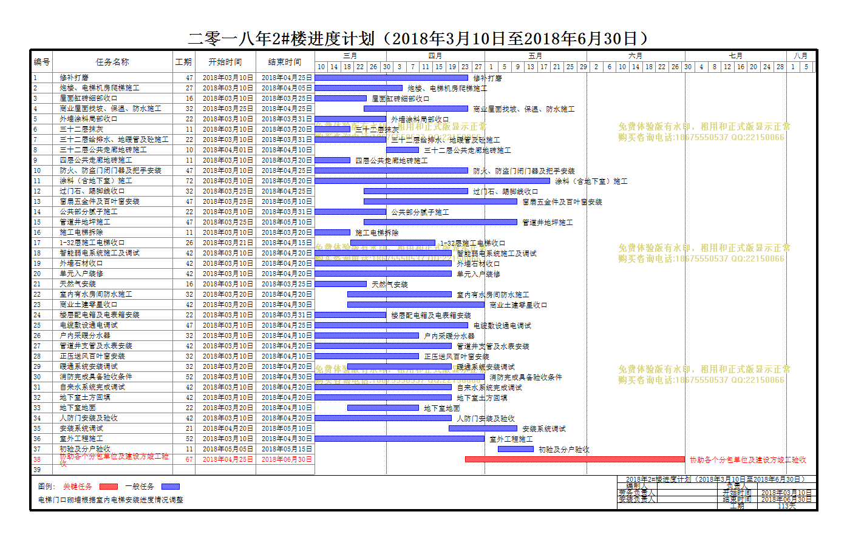This screenshot has height=540, width=847.
Task: Click the 六月 month header in timeline
Action: click(635, 56)
